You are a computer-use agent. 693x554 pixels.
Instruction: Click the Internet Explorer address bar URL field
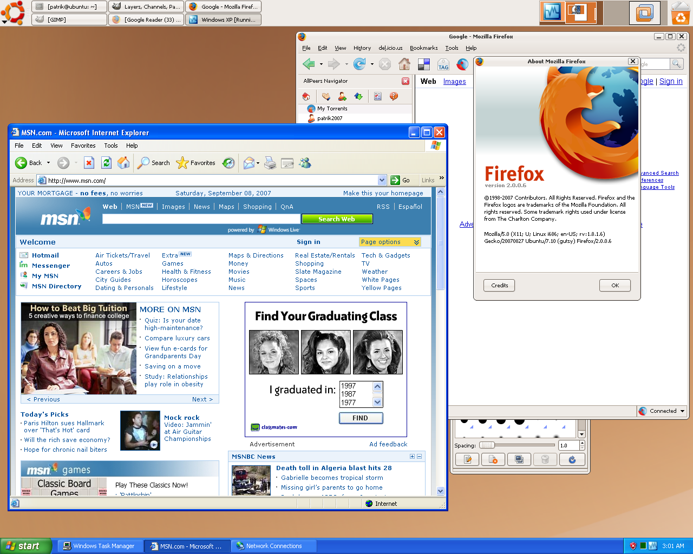pos(206,180)
